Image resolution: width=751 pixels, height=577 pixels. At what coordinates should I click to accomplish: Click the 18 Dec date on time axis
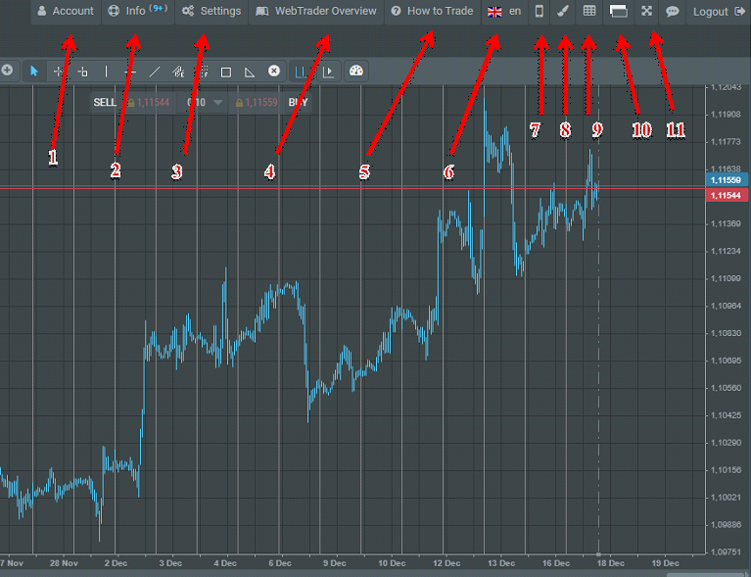(610, 563)
